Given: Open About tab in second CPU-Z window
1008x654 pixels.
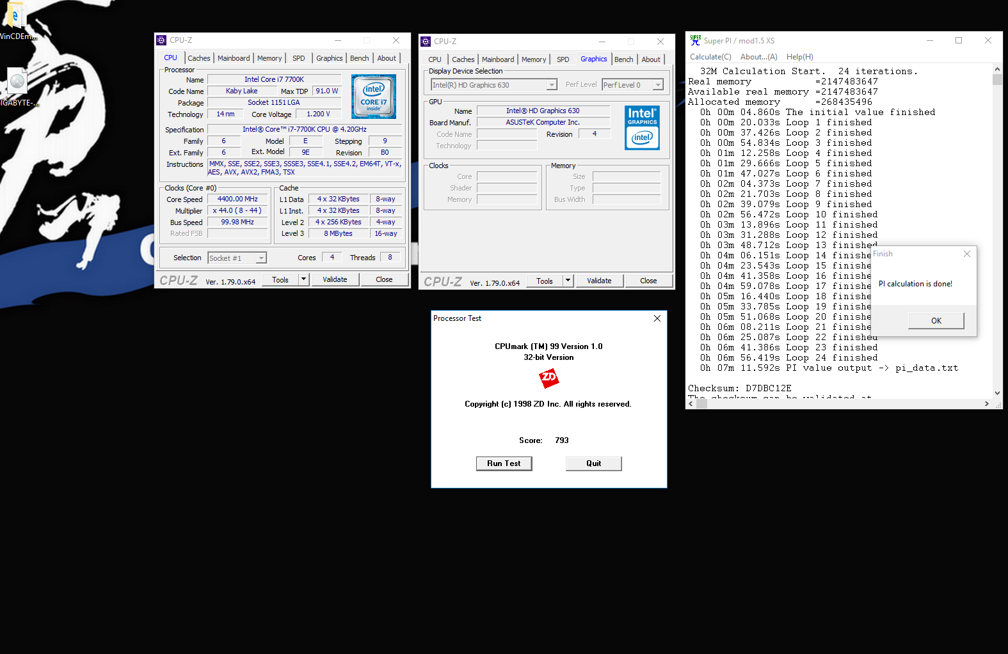Looking at the screenshot, I should 651,59.
